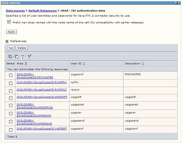This screenshot has height=143, width=182.
Task: Click the Select column header
Action: 10,63
